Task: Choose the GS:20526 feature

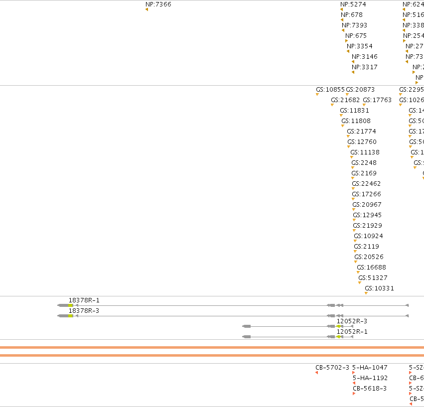Action: [356, 262]
